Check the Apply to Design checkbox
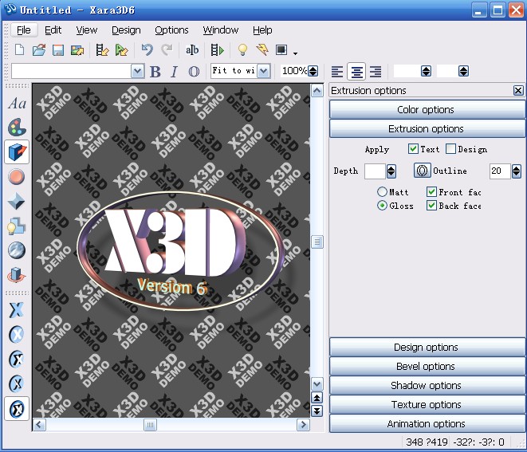 pos(450,149)
